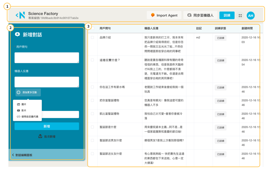Image resolution: width=271 pixels, height=172 pixels.
Task: Click the m2 note cell
Action: coord(198,38)
